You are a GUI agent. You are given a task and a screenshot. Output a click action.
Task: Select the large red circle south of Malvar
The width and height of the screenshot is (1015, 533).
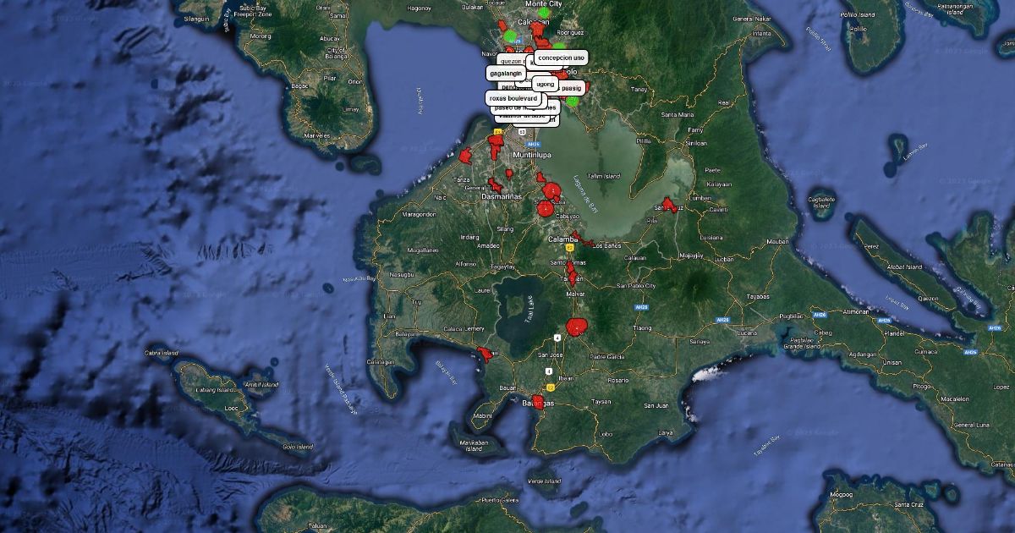577,326
